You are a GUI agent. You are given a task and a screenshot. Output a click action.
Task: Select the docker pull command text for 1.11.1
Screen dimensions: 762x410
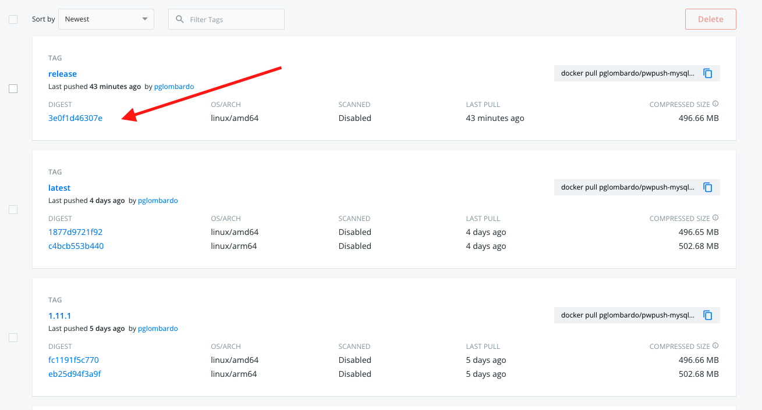(x=628, y=315)
